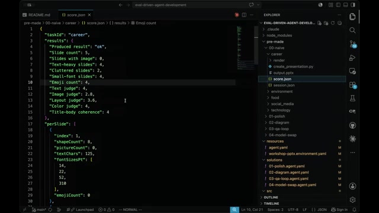Click 'Emoji count' breadcrumb item
Image resolution: width=379 pixels, height=213 pixels.
tap(146, 23)
